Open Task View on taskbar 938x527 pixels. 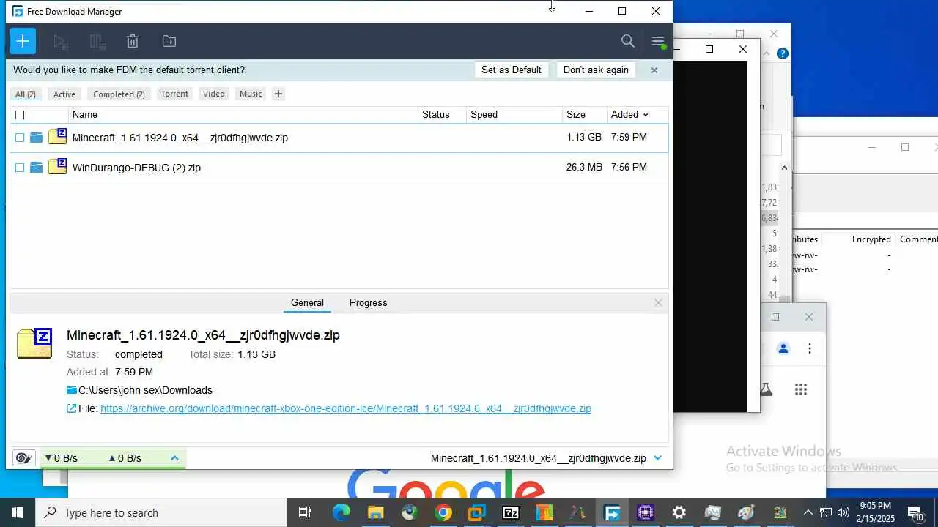point(305,512)
